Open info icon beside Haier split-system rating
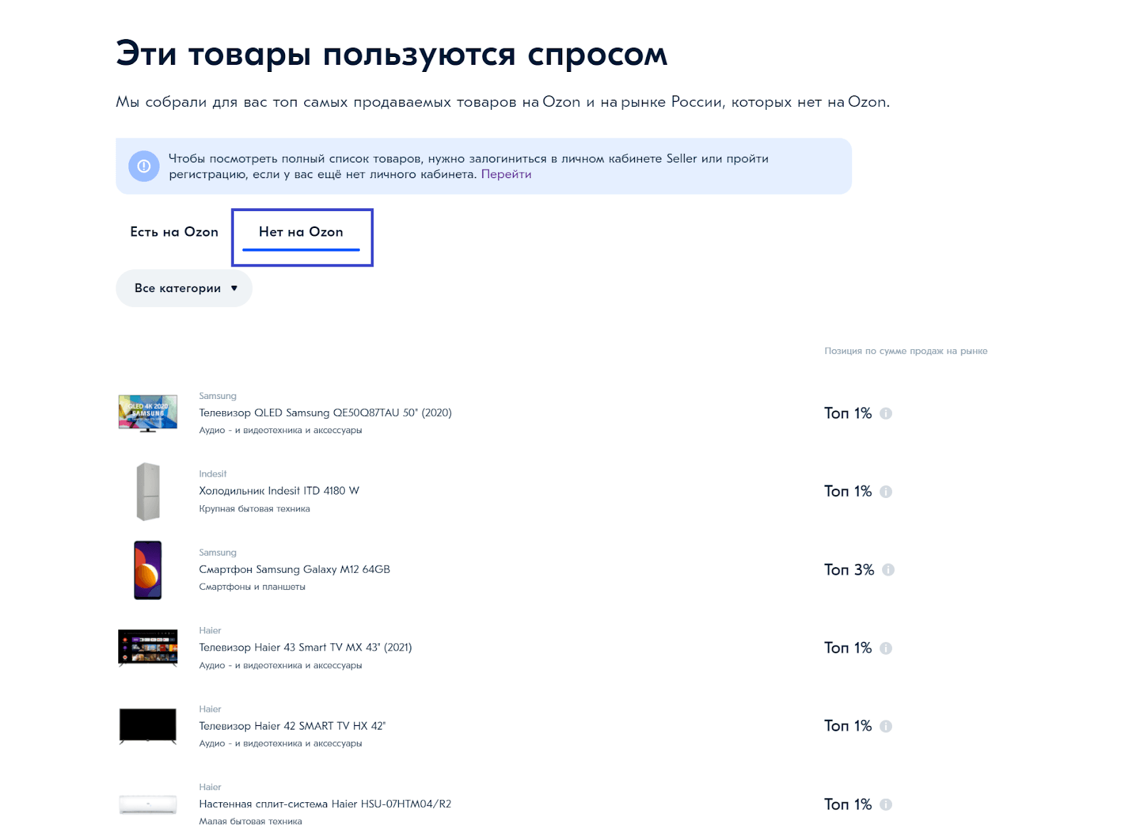1140x840 pixels. tap(886, 804)
